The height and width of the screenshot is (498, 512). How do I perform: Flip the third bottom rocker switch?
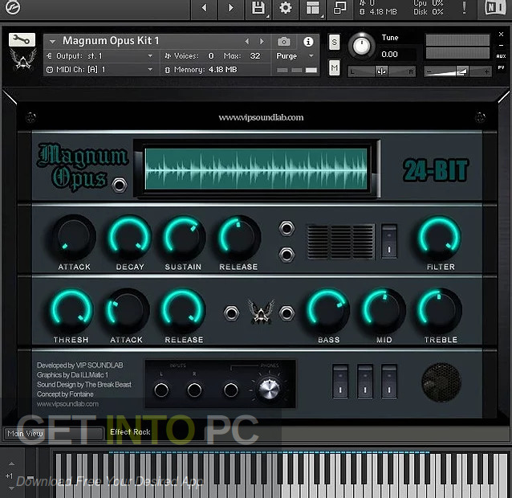(x=389, y=382)
